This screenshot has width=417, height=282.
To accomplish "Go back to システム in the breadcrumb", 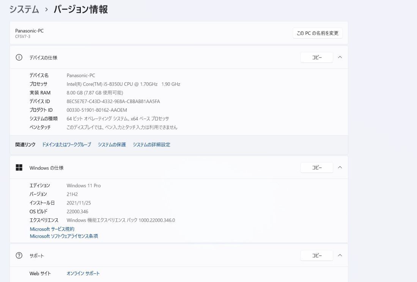I will pyautogui.click(x=24, y=9).
